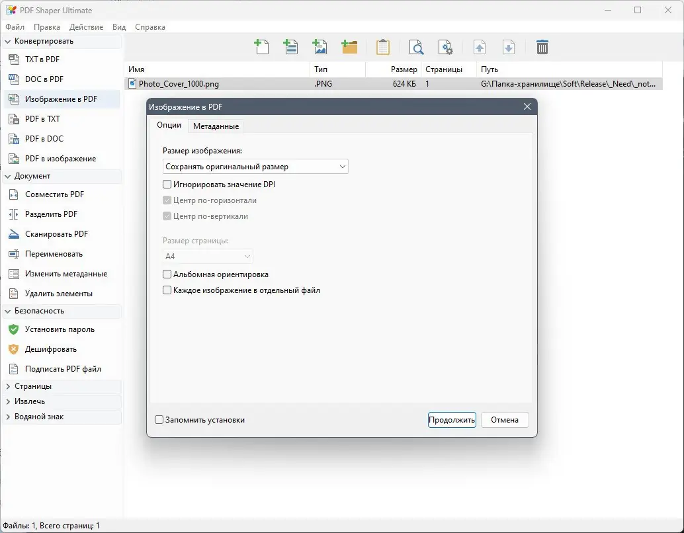
Task: Click the Удалить элементы icon
Action: click(x=14, y=294)
